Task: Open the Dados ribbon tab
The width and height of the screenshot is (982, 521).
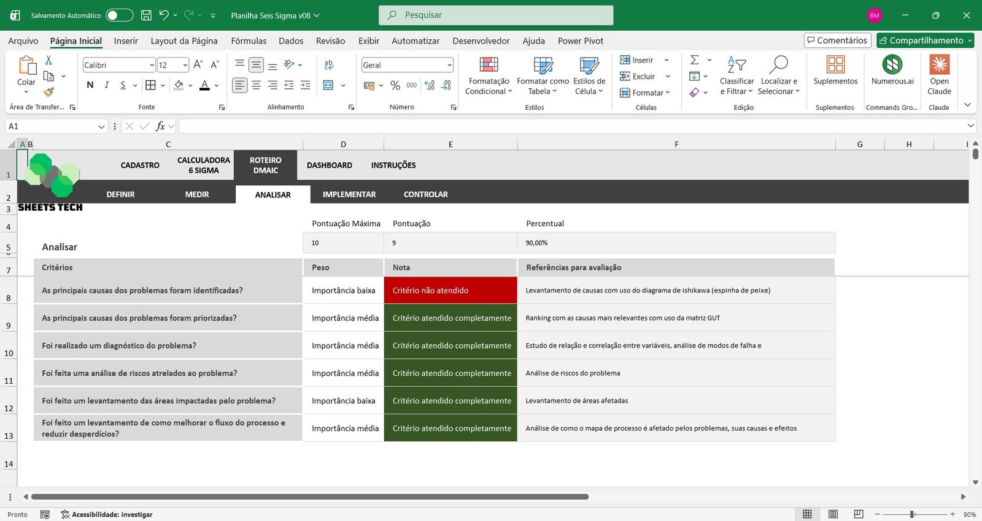Action: coord(291,41)
